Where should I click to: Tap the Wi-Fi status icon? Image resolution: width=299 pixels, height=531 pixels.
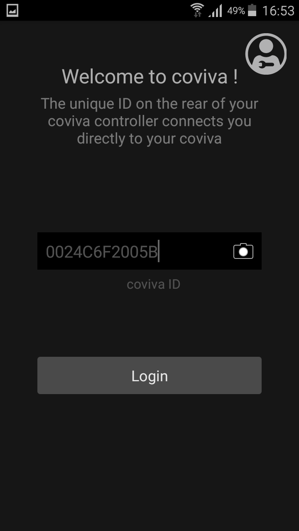pyautogui.click(x=197, y=10)
